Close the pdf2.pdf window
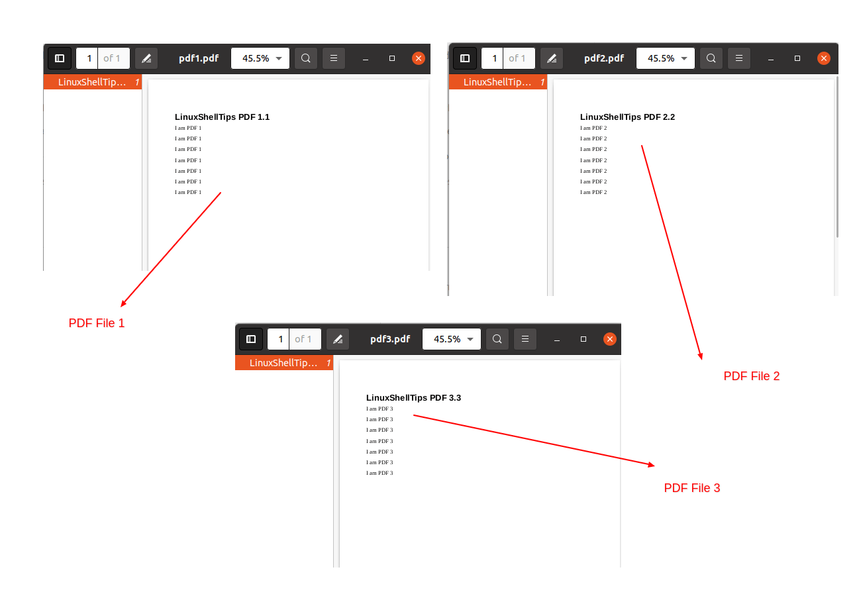Screen dimensions: 861x596 click(x=824, y=58)
